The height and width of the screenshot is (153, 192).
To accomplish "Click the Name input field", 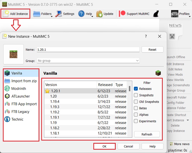I will pos(88,50).
